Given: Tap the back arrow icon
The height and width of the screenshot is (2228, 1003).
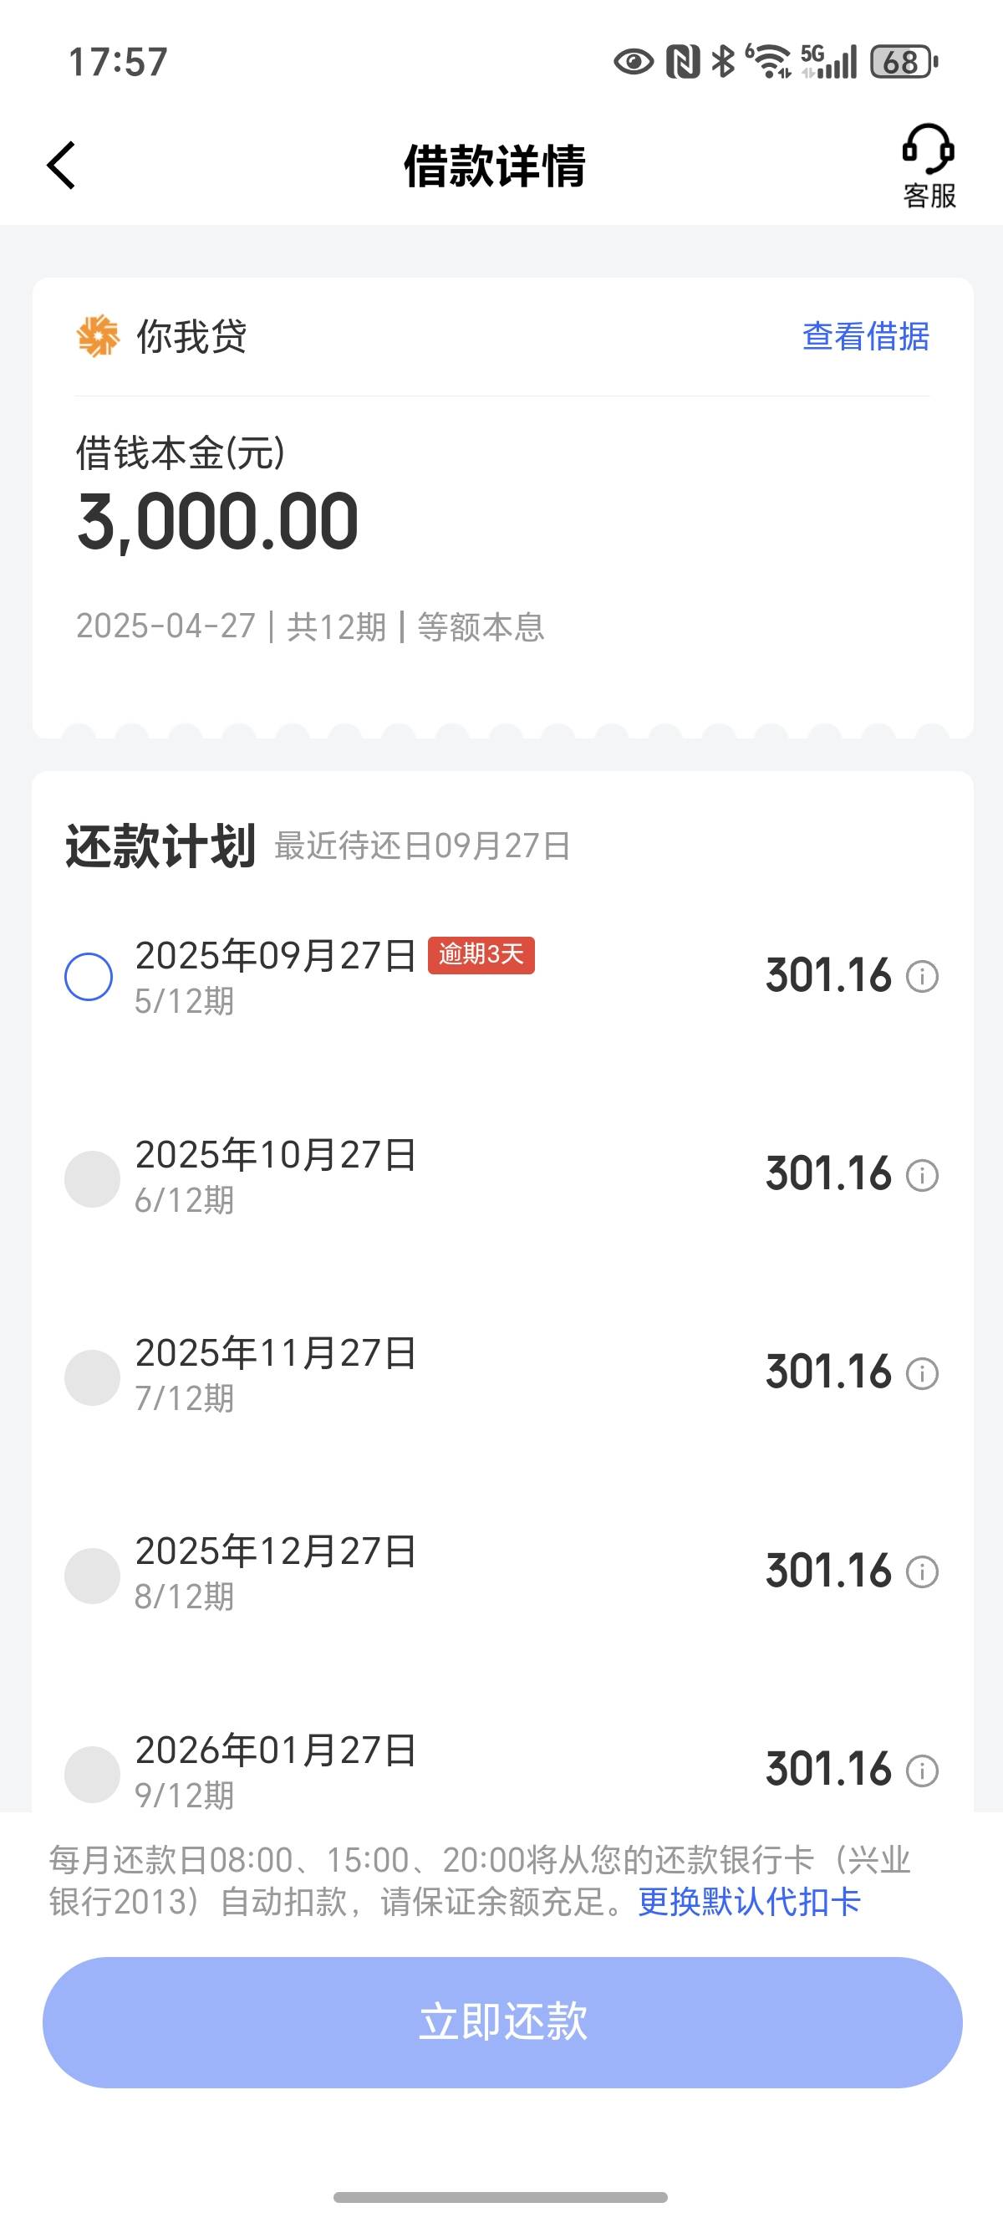Looking at the screenshot, I should pos(61,166).
